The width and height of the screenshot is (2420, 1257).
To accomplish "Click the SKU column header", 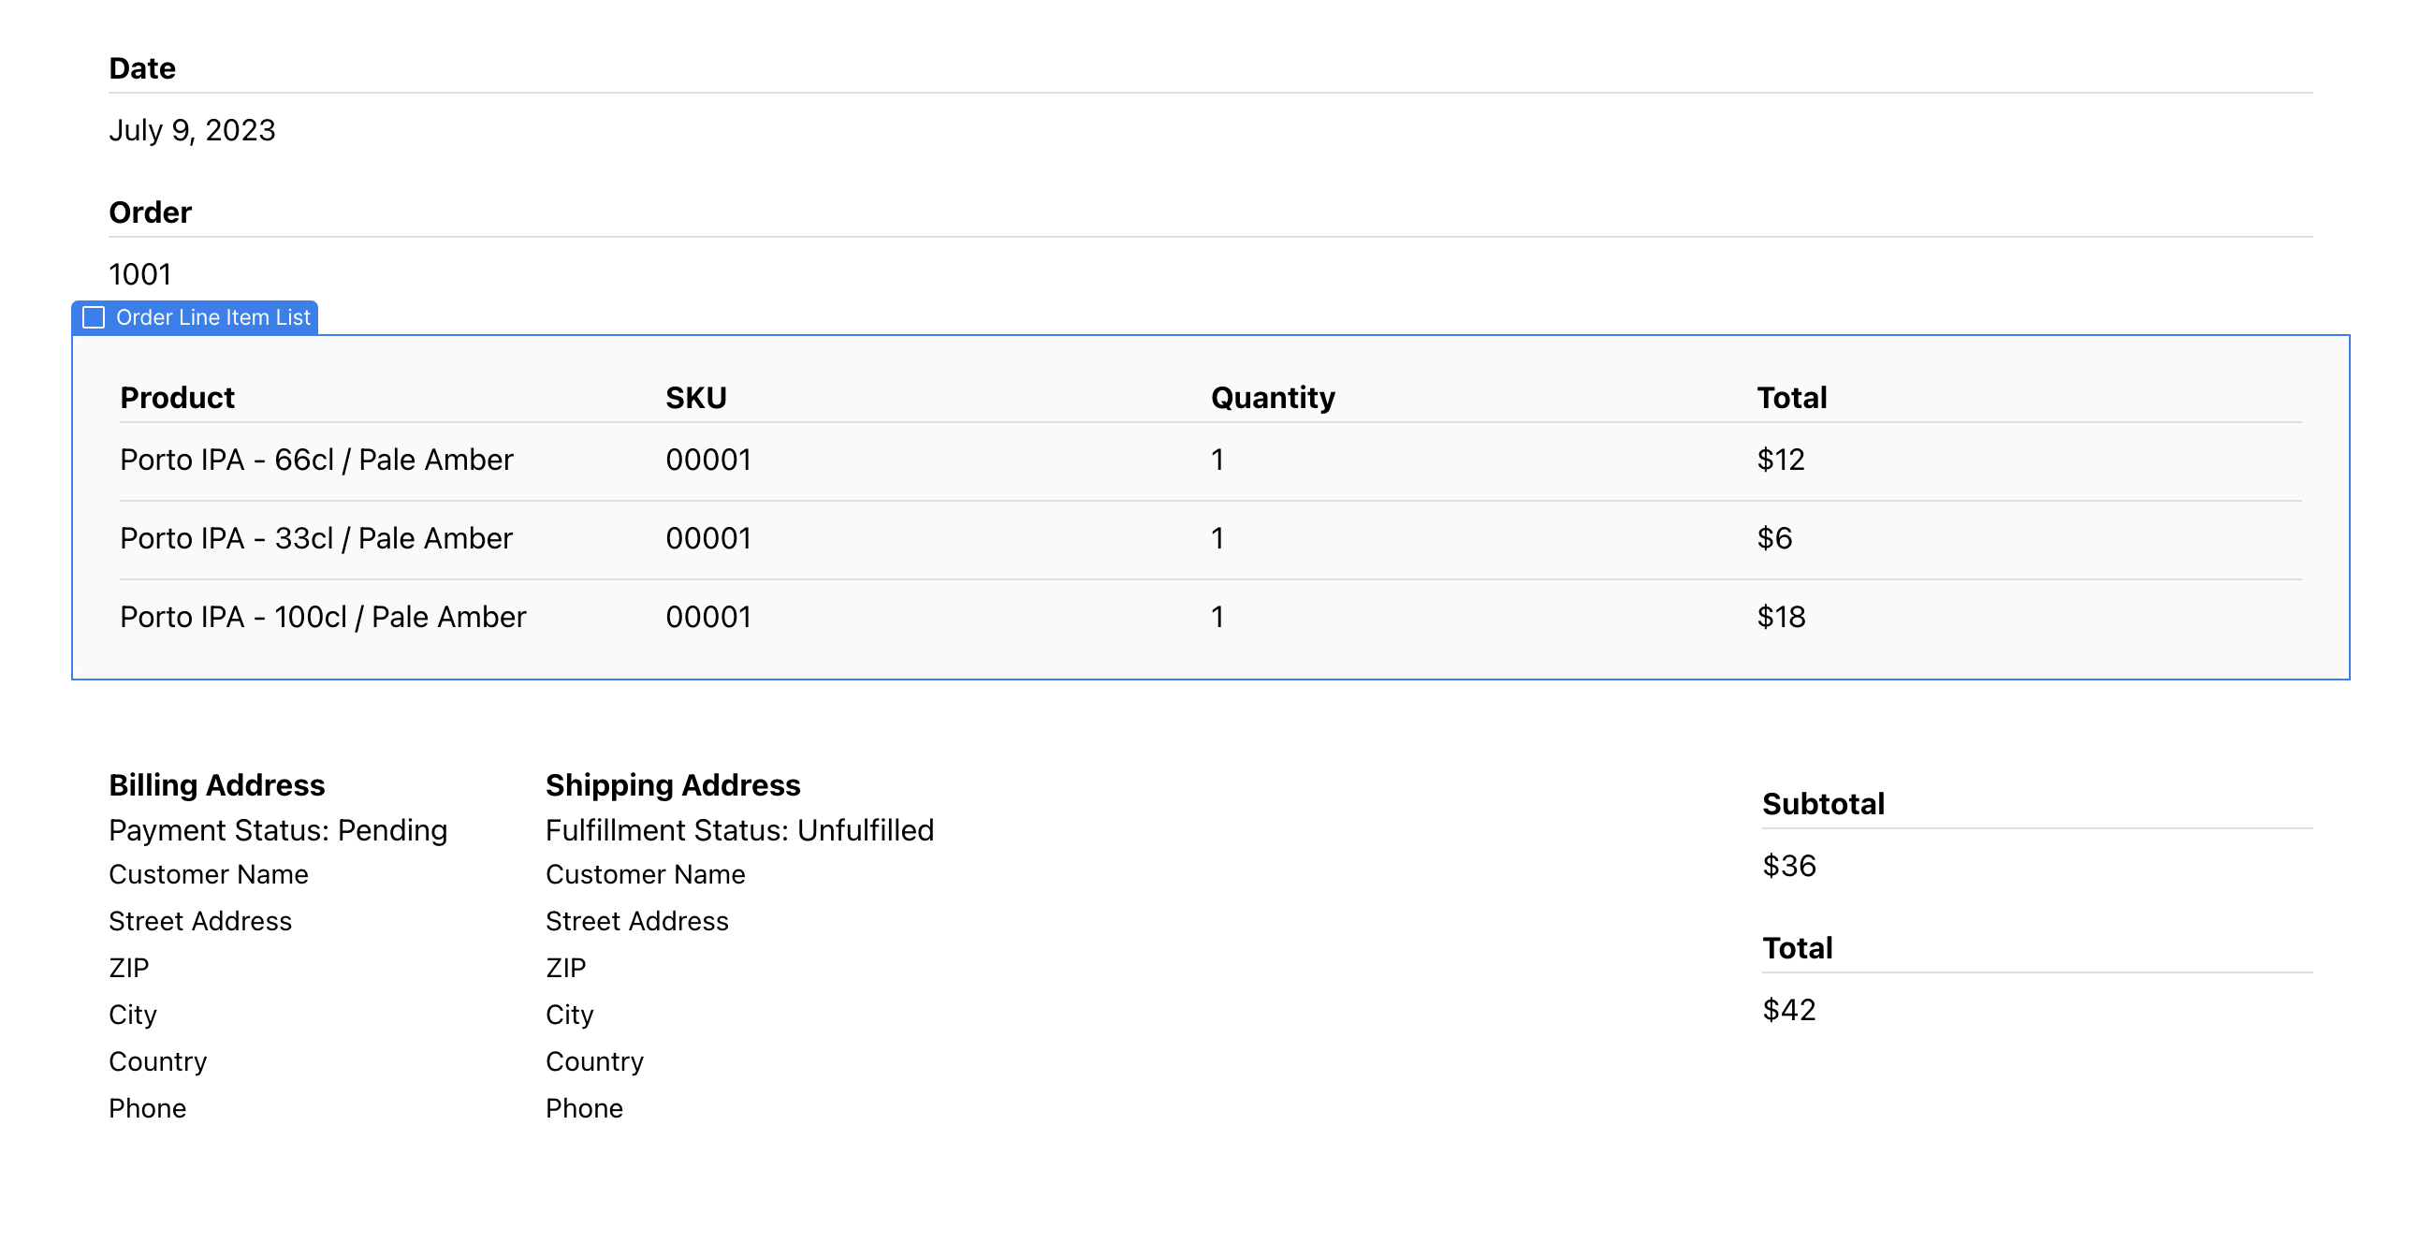I will tap(696, 398).
